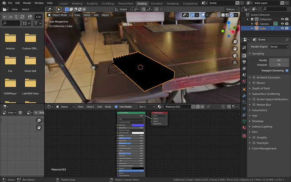Toggle camera view icon in viewport
Viewport: 291px width, 182px height.
pos(235,56)
